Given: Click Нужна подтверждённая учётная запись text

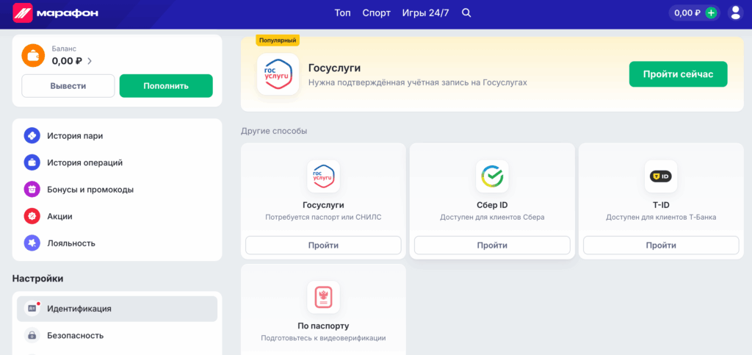Looking at the screenshot, I should (418, 82).
